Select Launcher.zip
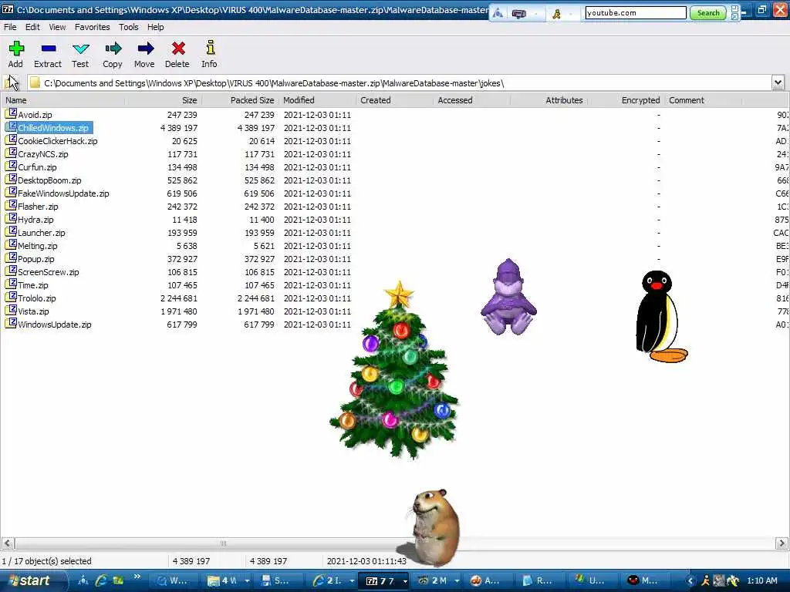The image size is (790, 592). pyautogui.click(x=42, y=233)
